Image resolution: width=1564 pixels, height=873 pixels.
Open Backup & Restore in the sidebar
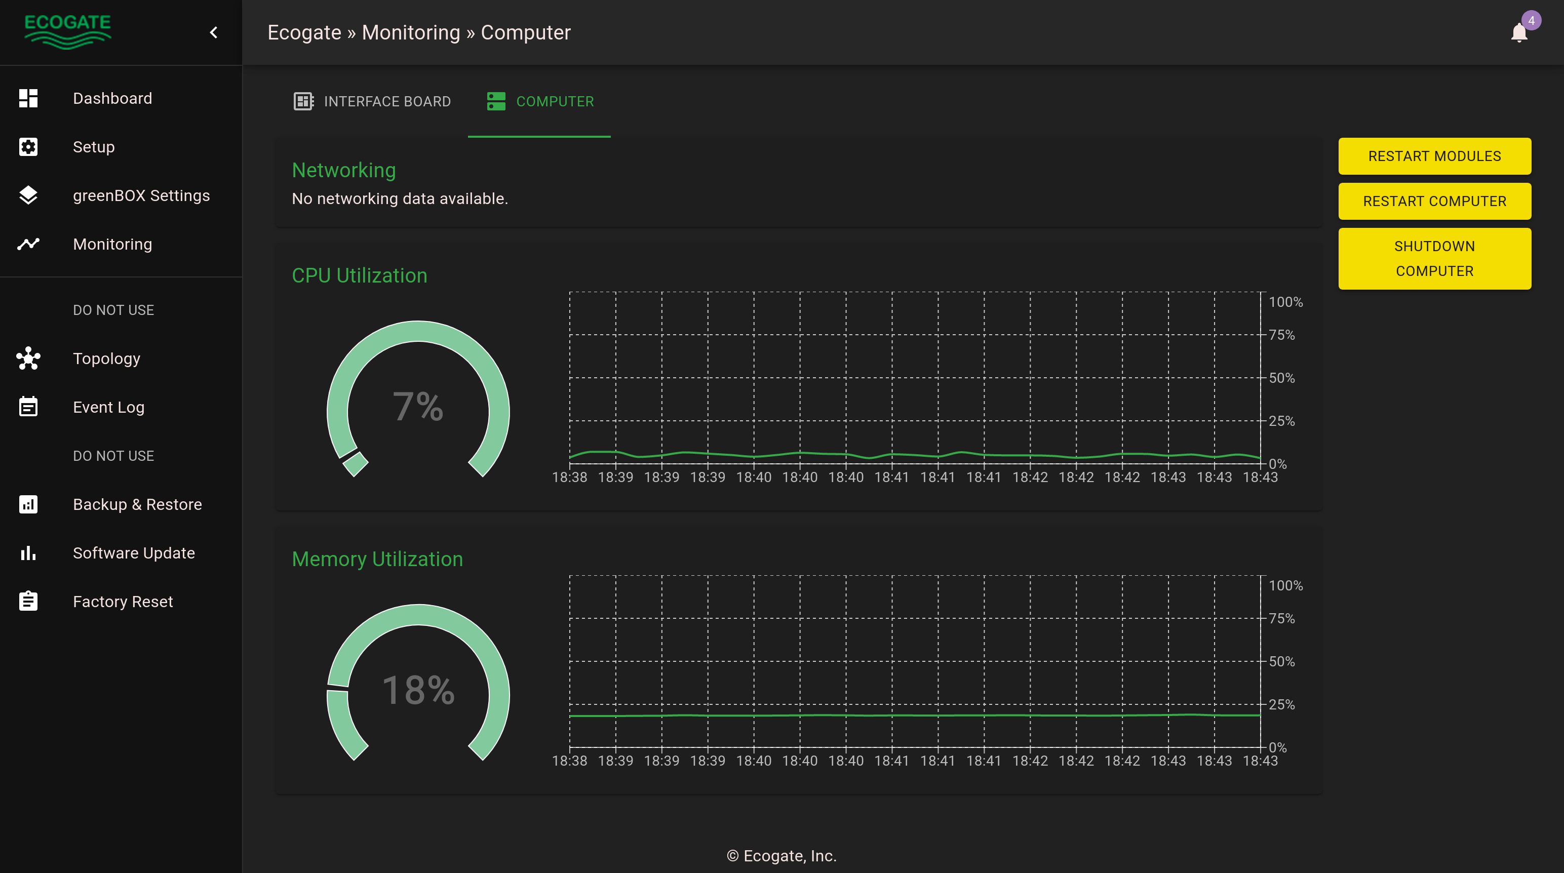121,504
